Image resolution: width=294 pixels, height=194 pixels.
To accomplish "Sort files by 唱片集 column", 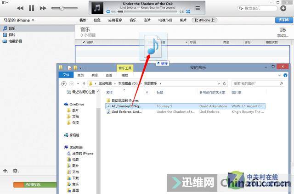I will (236, 92).
